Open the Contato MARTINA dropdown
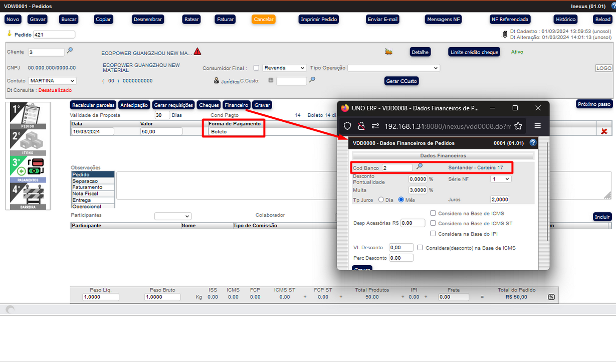Viewport: 616px width, 362px height. point(52,81)
